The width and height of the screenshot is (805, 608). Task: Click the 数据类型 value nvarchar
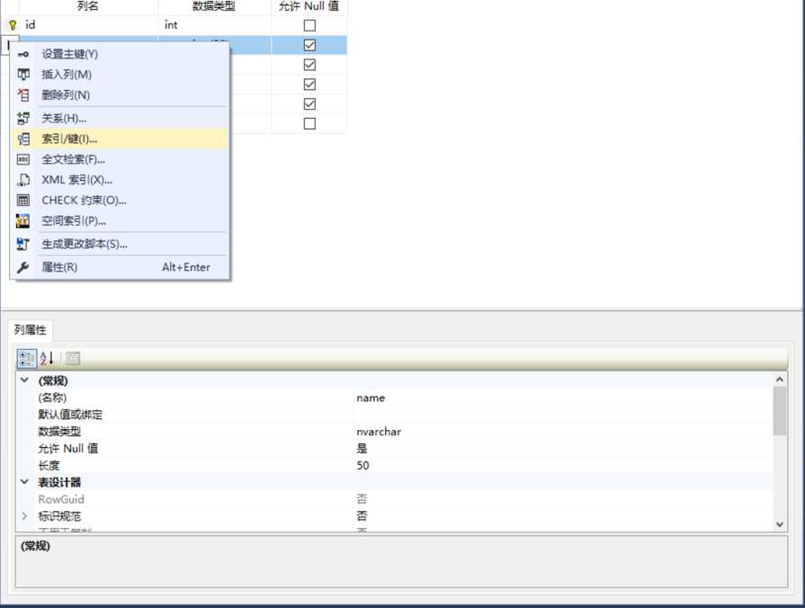(563, 432)
